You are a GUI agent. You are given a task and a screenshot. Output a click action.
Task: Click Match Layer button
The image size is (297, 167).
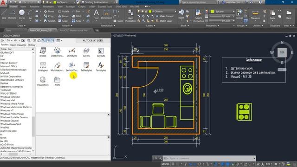point(164,21)
